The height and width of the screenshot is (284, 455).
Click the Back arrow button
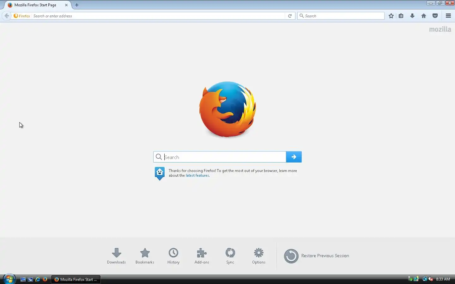click(7, 16)
